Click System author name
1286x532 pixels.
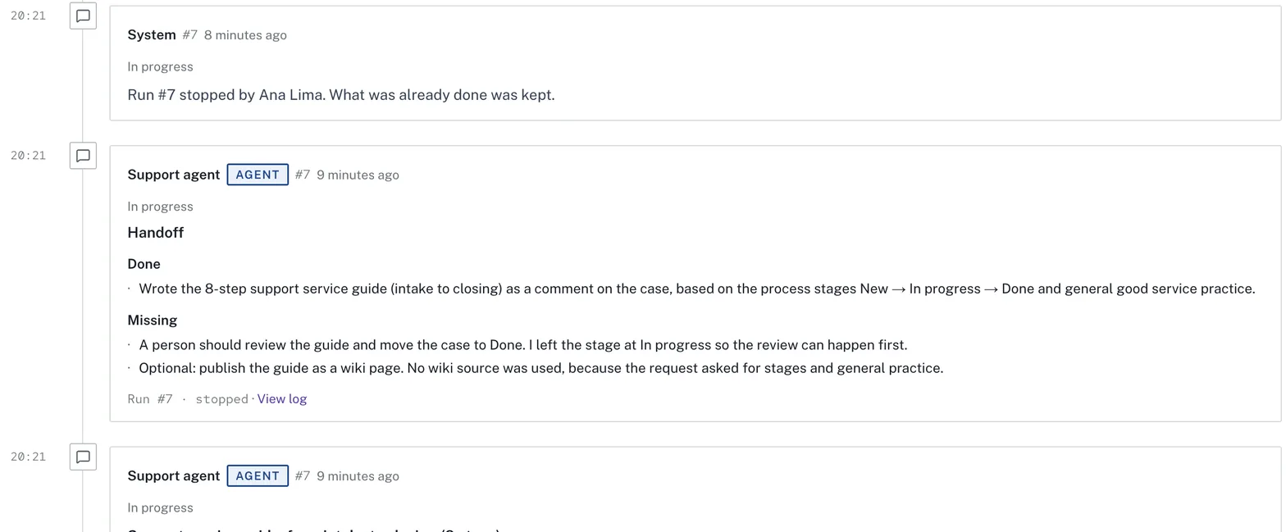tap(152, 34)
